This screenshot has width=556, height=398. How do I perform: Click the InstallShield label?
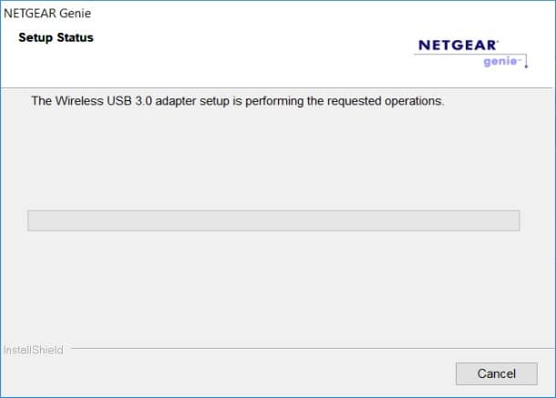pyautogui.click(x=34, y=350)
